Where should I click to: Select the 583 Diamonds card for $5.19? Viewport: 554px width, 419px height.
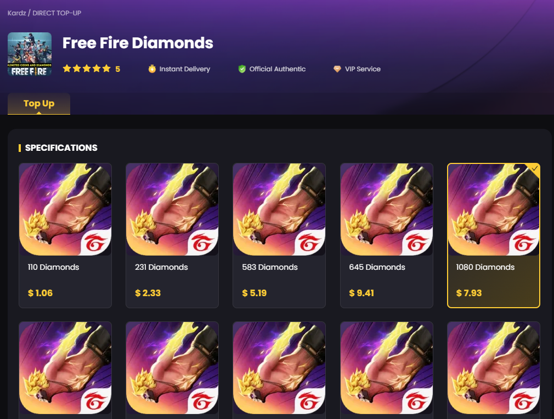(x=279, y=236)
